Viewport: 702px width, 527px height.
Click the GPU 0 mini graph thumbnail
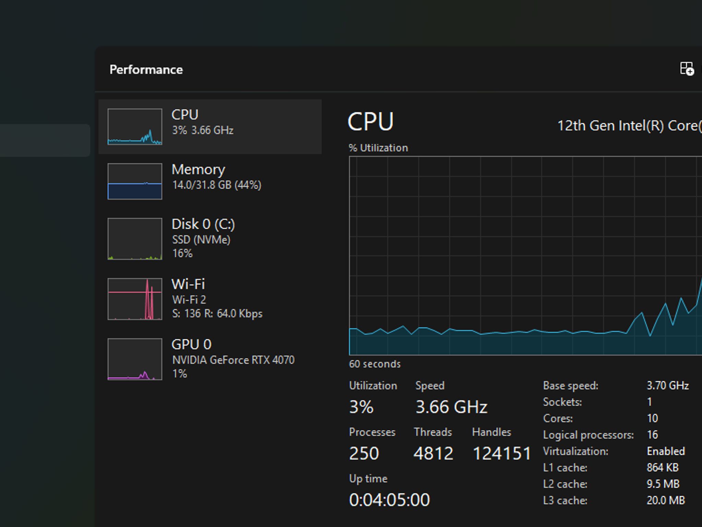click(x=135, y=359)
